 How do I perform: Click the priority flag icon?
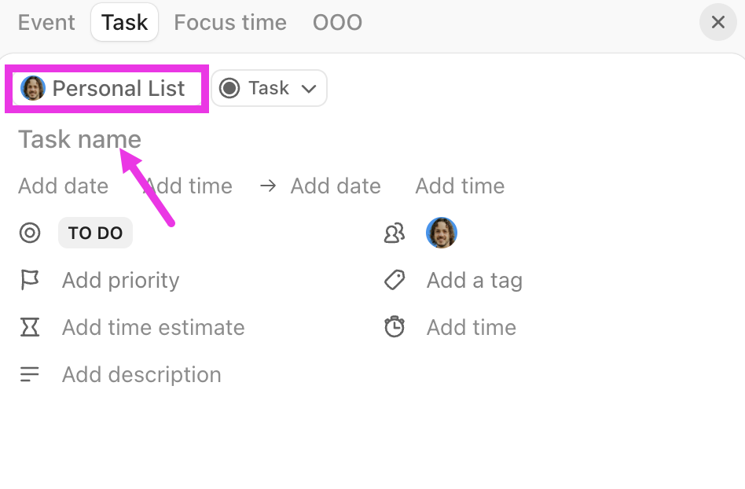[29, 280]
